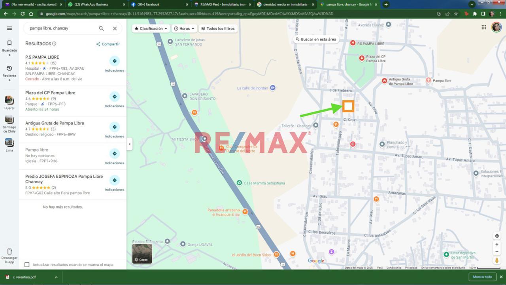Expand the Clasificación dropdown
The height and width of the screenshot is (285, 506).
[x=151, y=28]
